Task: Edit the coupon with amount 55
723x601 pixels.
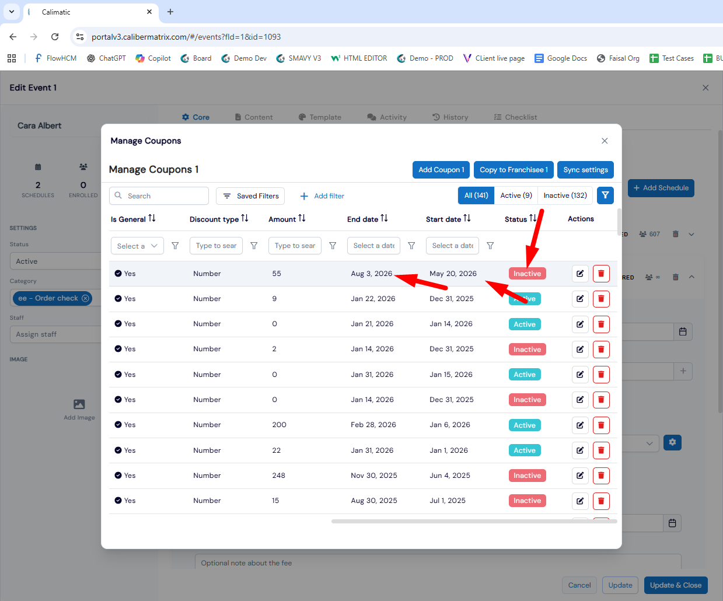Action: coord(580,274)
